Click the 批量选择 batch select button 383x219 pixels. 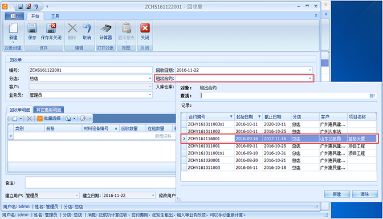coord(49,119)
